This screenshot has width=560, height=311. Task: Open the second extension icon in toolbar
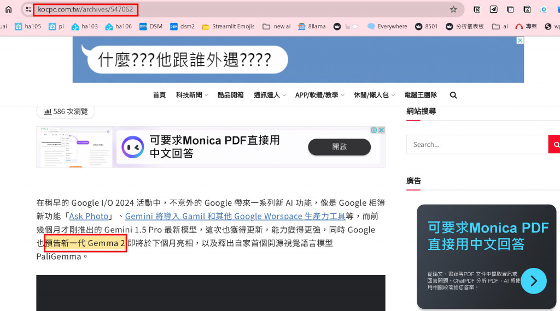494,9
